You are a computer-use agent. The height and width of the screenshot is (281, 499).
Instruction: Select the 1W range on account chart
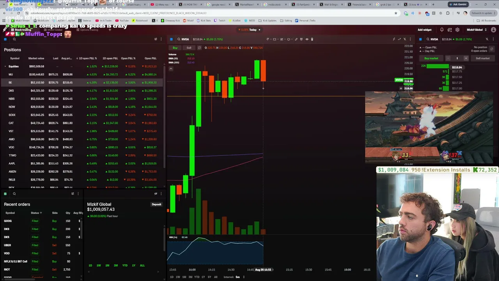(x=99, y=265)
